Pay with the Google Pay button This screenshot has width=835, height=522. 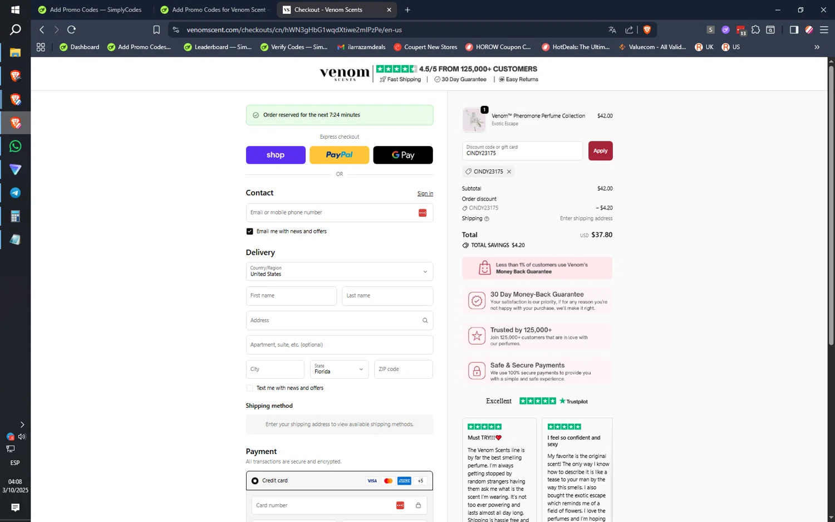click(x=403, y=155)
